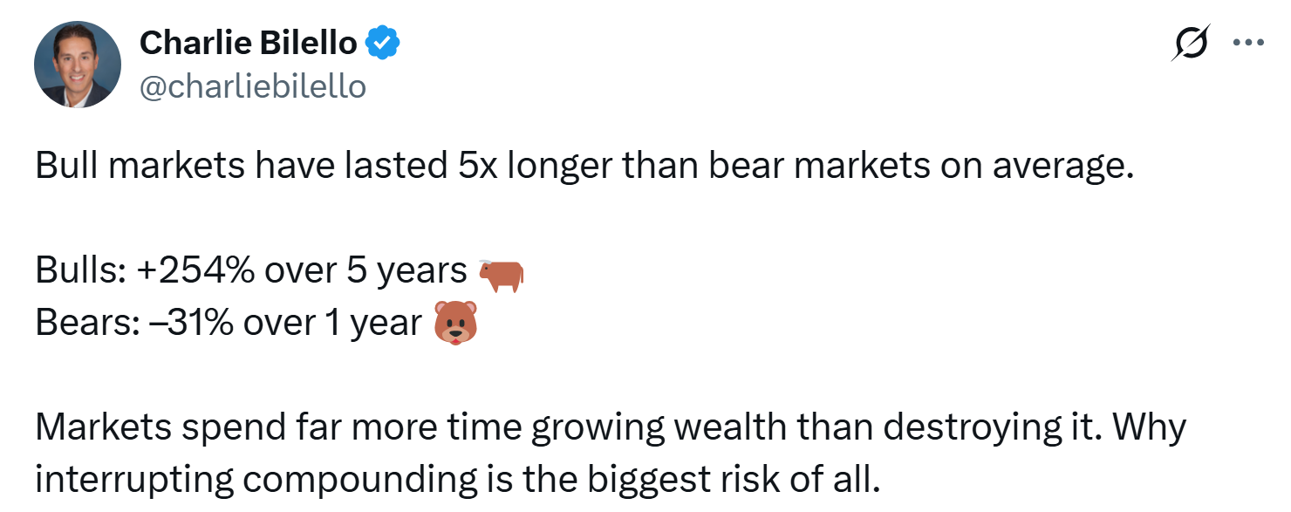The height and width of the screenshot is (512, 1291).
Task: Open the @charliebilello handle link
Action: (252, 86)
